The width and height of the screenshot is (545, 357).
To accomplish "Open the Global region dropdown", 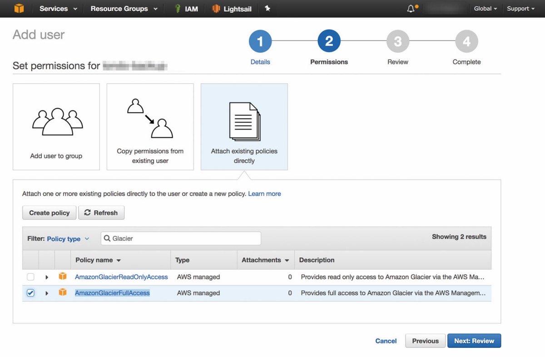I will coord(486,9).
